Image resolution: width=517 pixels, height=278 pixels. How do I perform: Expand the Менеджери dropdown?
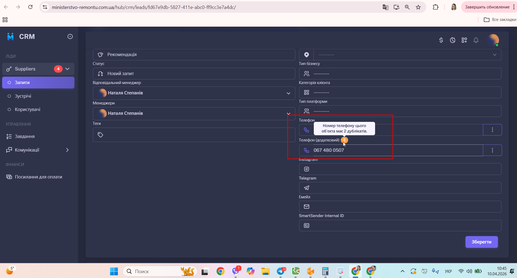pos(194,113)
